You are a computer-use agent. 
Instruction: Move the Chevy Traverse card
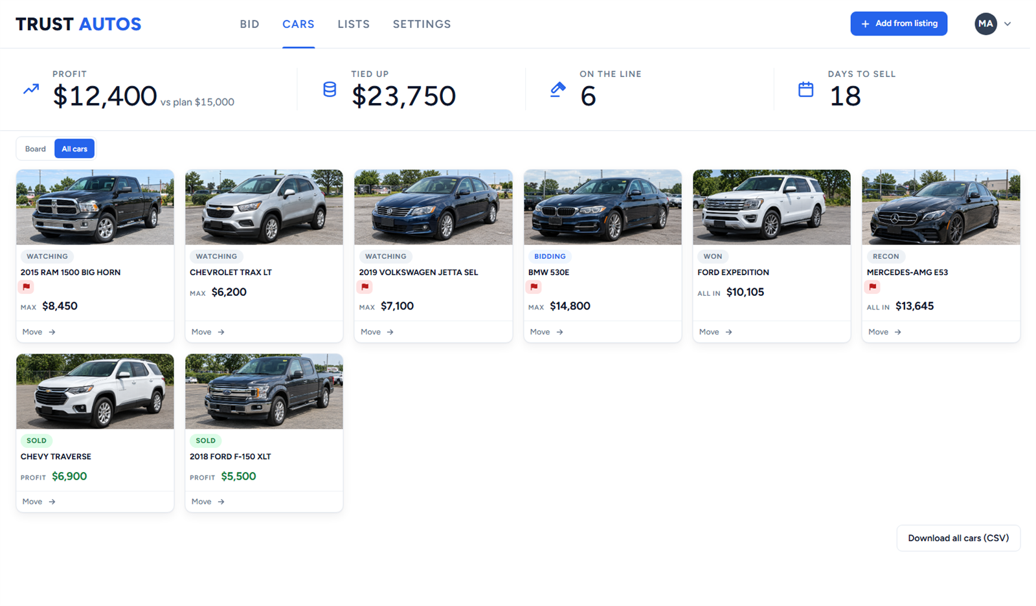pyautogui.click(x=39, y=501)
